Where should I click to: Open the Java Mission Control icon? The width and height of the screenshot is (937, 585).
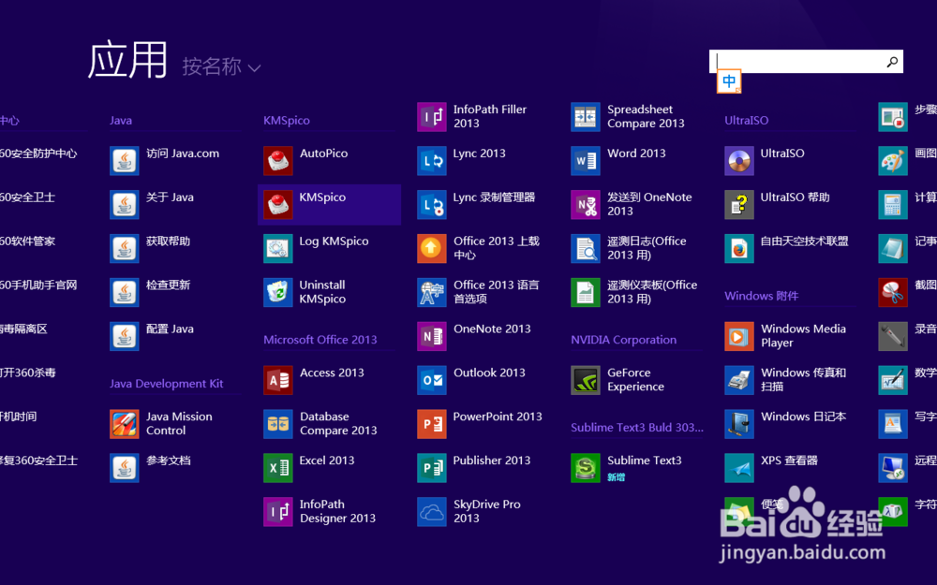click(x=125, y=424)
